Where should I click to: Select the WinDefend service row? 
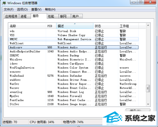73,76
